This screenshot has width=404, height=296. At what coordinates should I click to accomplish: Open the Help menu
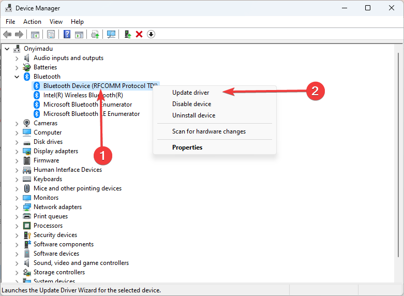77,22
